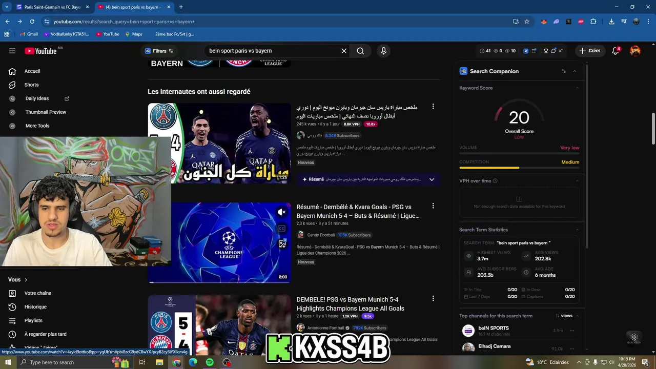
Task: Open the Candy Football channel link
Action: pyautogui.click(x=321, y=235)
